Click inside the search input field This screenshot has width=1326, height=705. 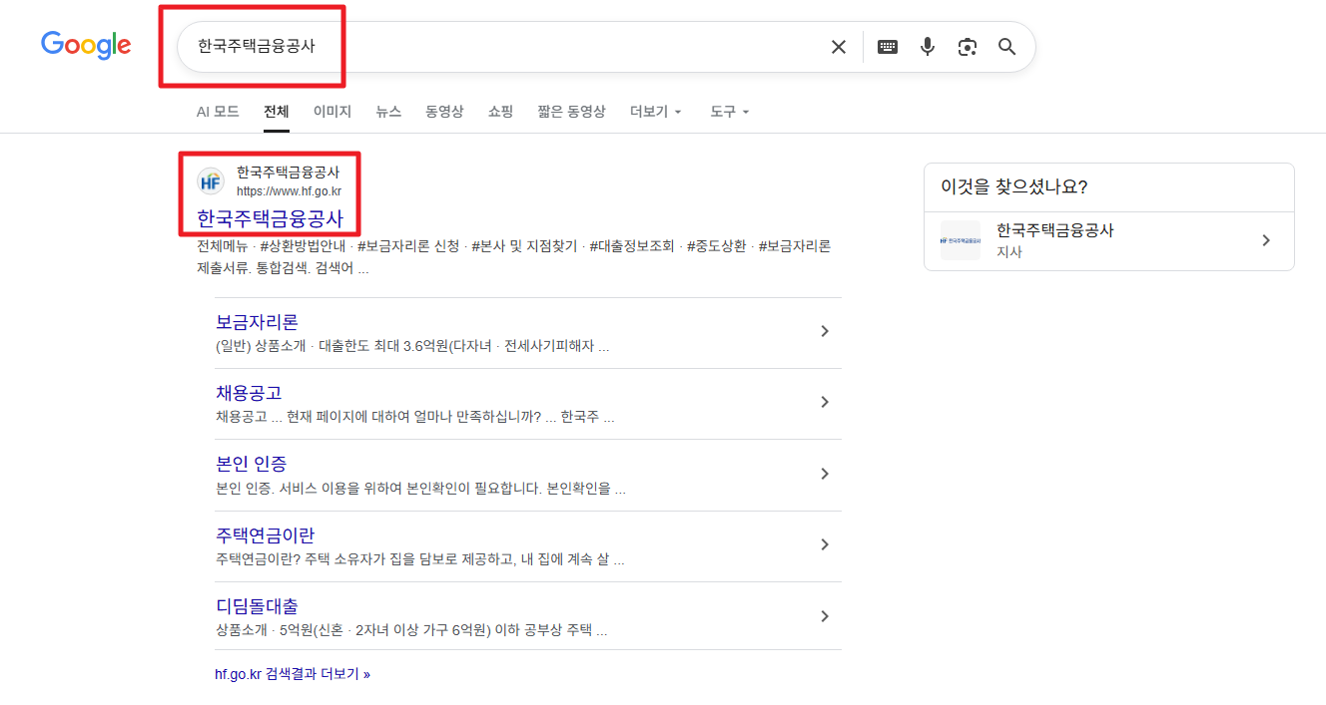point(499,46)
